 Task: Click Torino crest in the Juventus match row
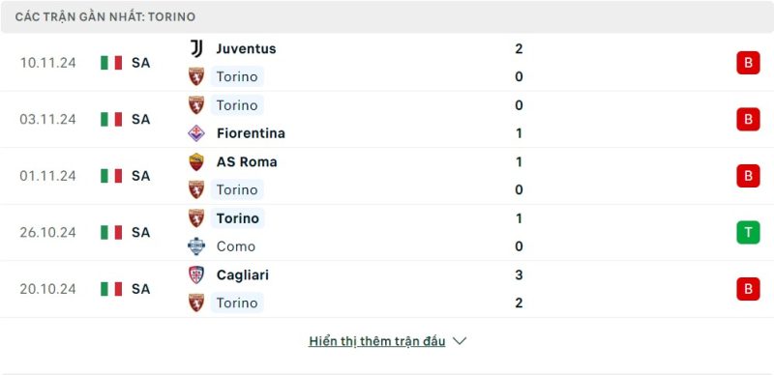point(196,76)
